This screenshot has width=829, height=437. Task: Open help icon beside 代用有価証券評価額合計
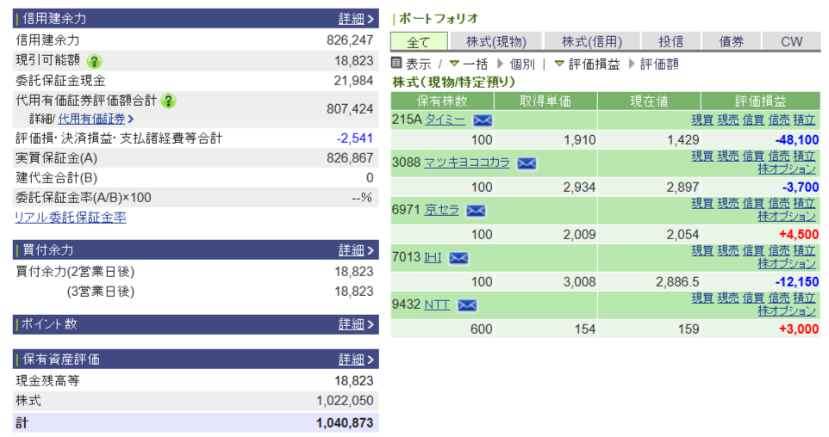[x=168, y=101]
